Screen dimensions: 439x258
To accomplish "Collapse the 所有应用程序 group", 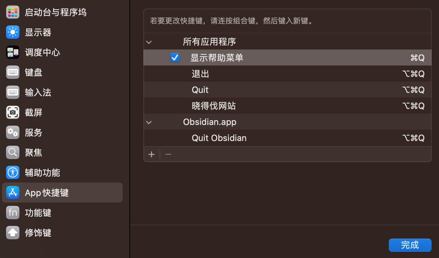I will click(149, 42).
